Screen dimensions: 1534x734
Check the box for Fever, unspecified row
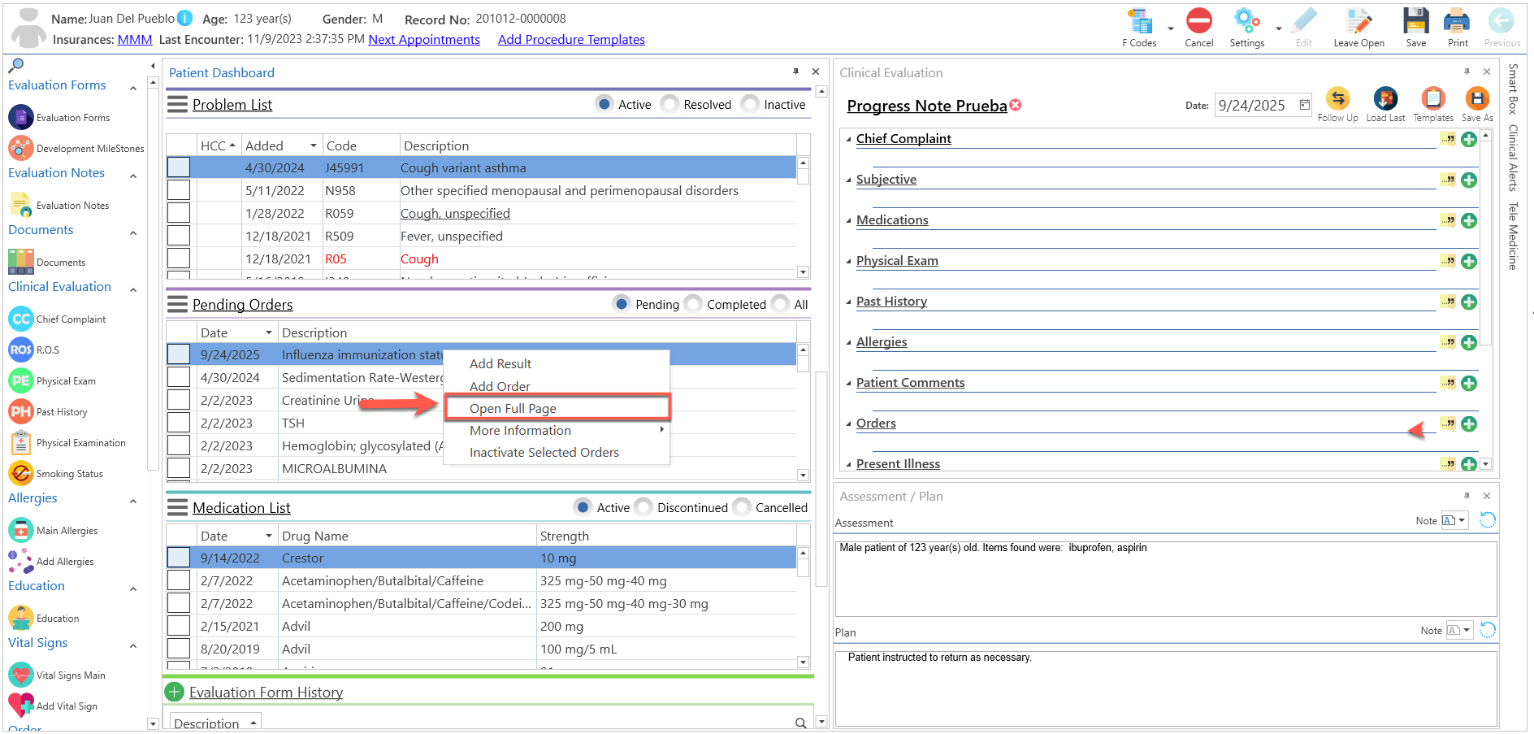[179, 236]
